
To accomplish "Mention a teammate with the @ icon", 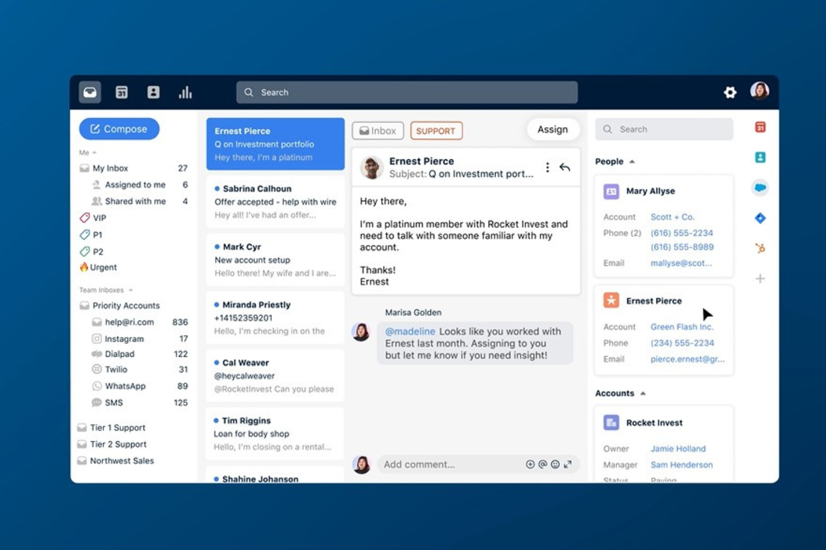I will (x=542, y=464).
